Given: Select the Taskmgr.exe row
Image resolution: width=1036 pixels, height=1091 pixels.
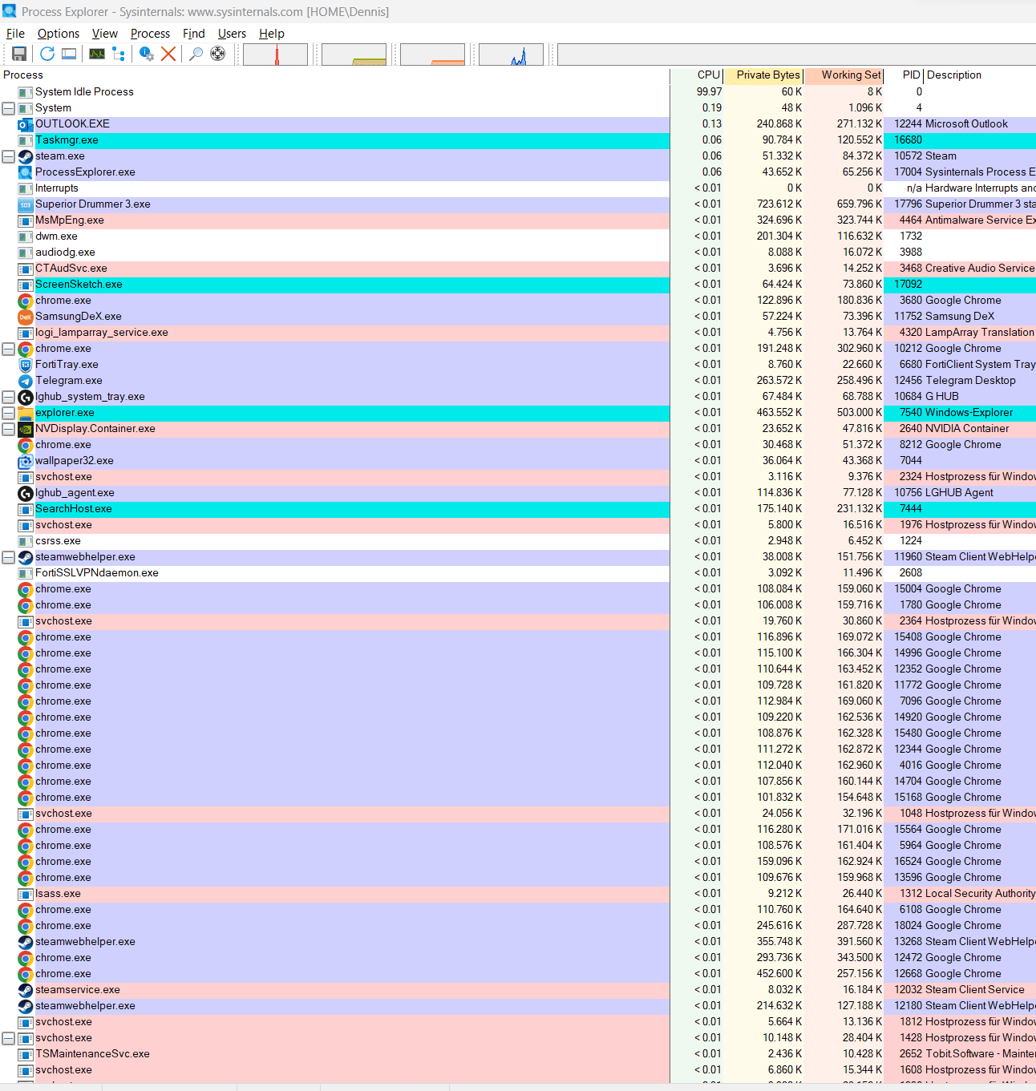Looking at the screenshot, I should point(518,140).
